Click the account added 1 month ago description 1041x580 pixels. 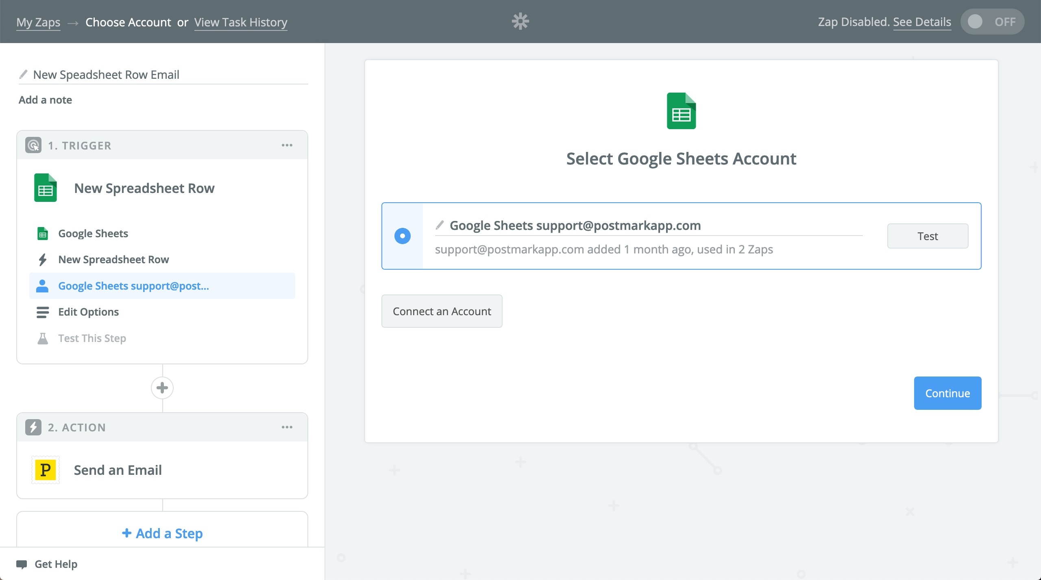tap(604, 249)
